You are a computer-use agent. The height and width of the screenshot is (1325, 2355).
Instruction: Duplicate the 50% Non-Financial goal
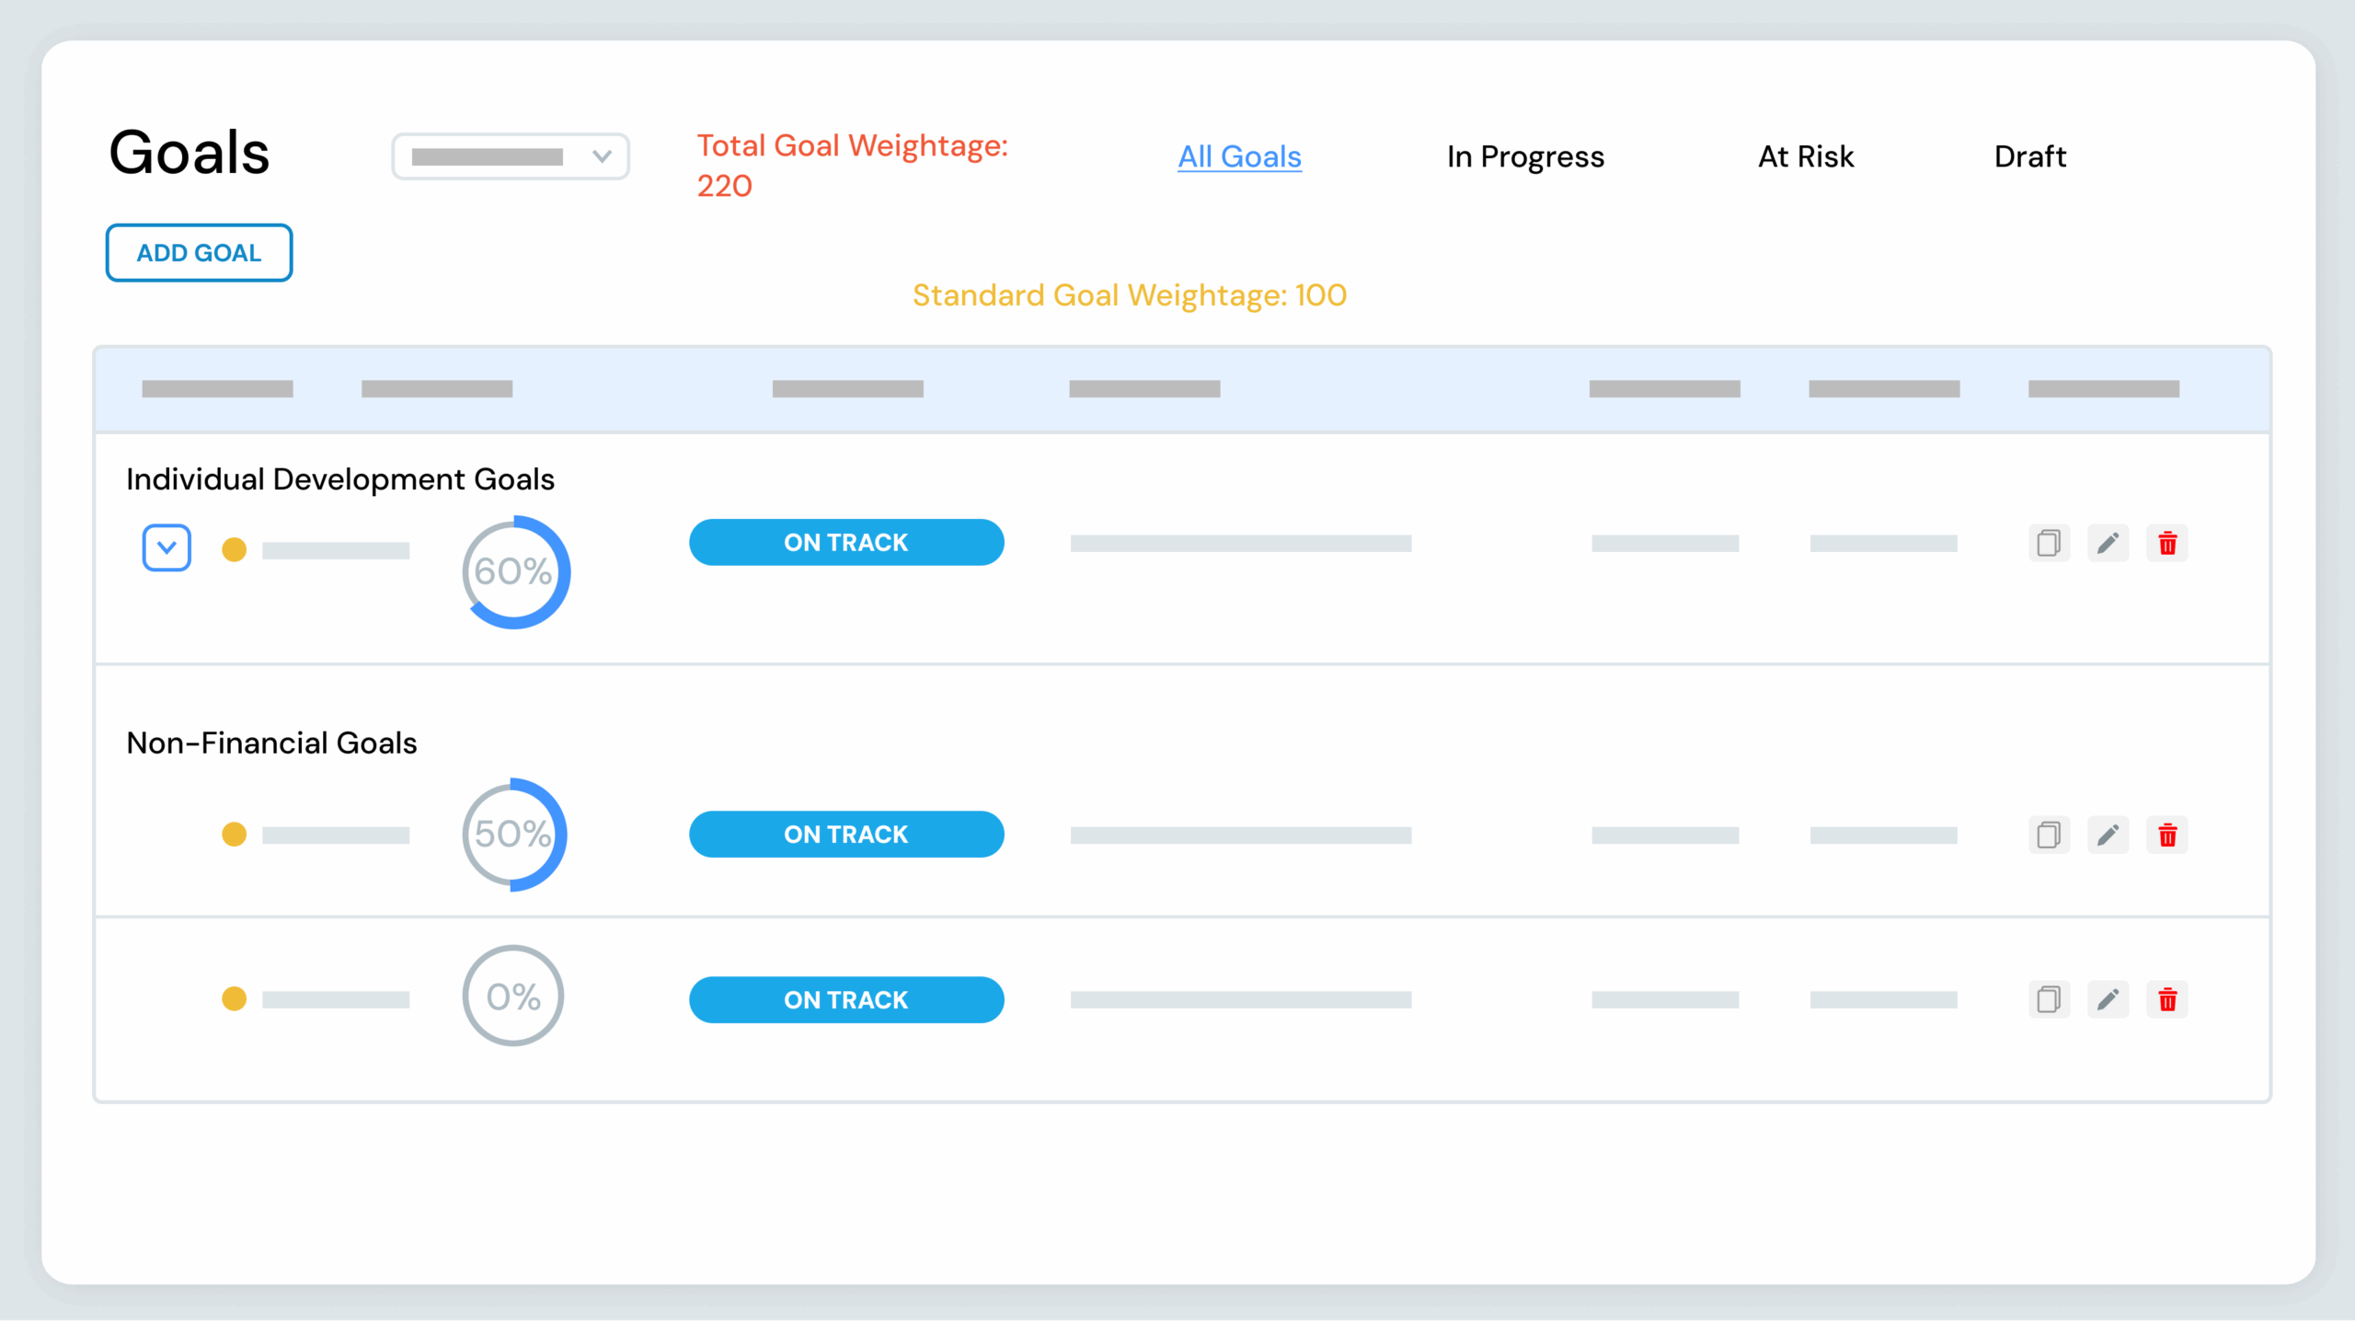click(x=2049, y=835)
